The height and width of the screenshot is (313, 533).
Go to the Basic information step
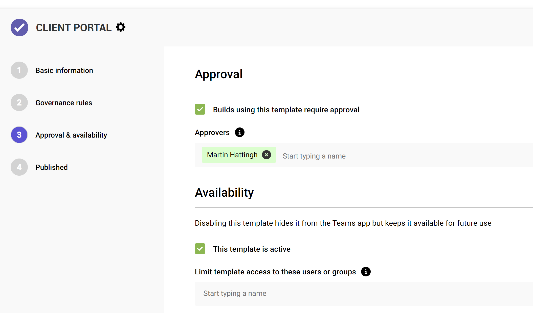click(64, 70)
